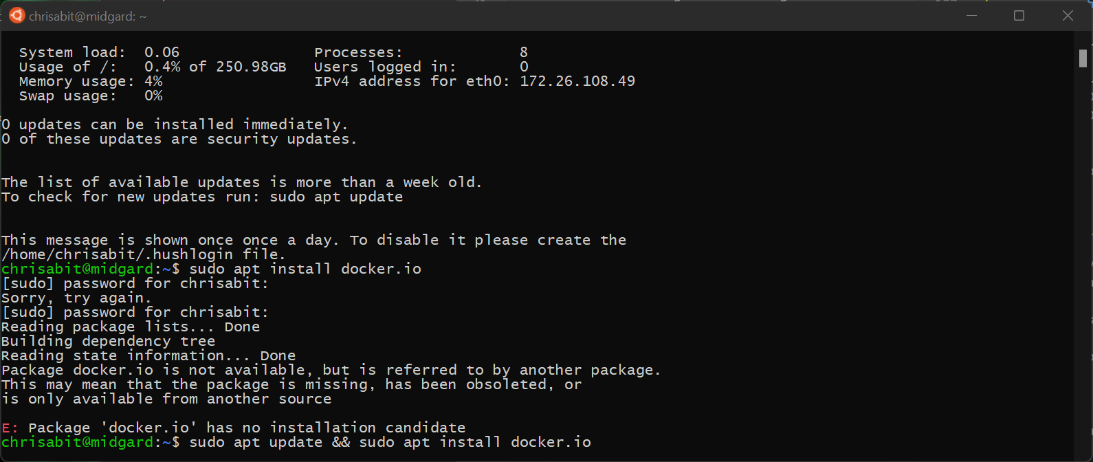Click the first 'sudo apt install docker.io' command
This screenshot has height=462, width=1093.
click(x=305, y=269)
